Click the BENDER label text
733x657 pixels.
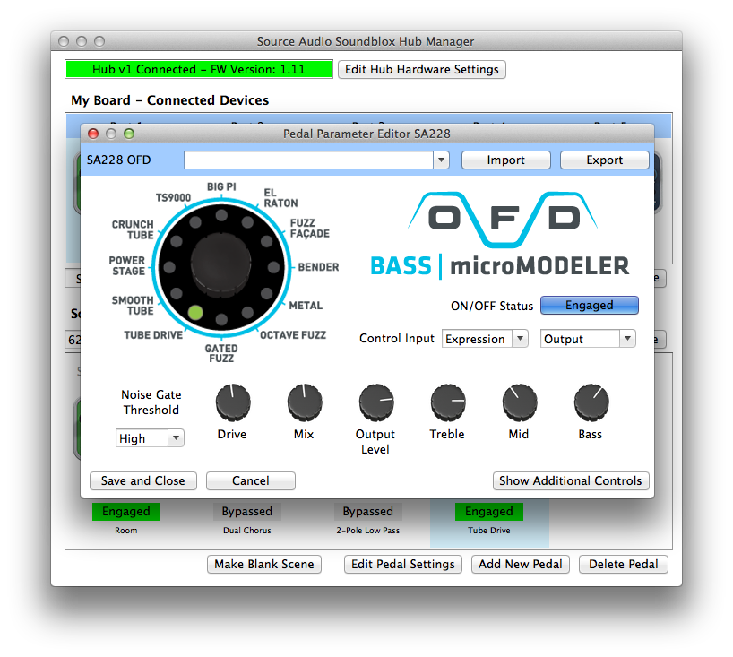click(x=318, y=267)
